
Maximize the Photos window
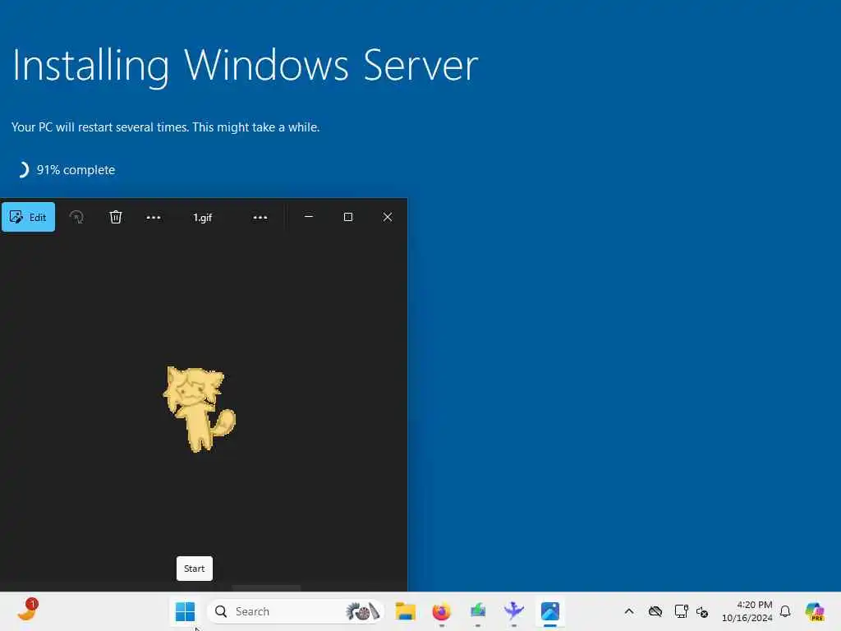tap(348, 217)
